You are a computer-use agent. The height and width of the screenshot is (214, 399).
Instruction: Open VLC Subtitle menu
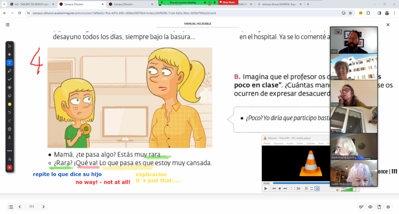(310, 144)
